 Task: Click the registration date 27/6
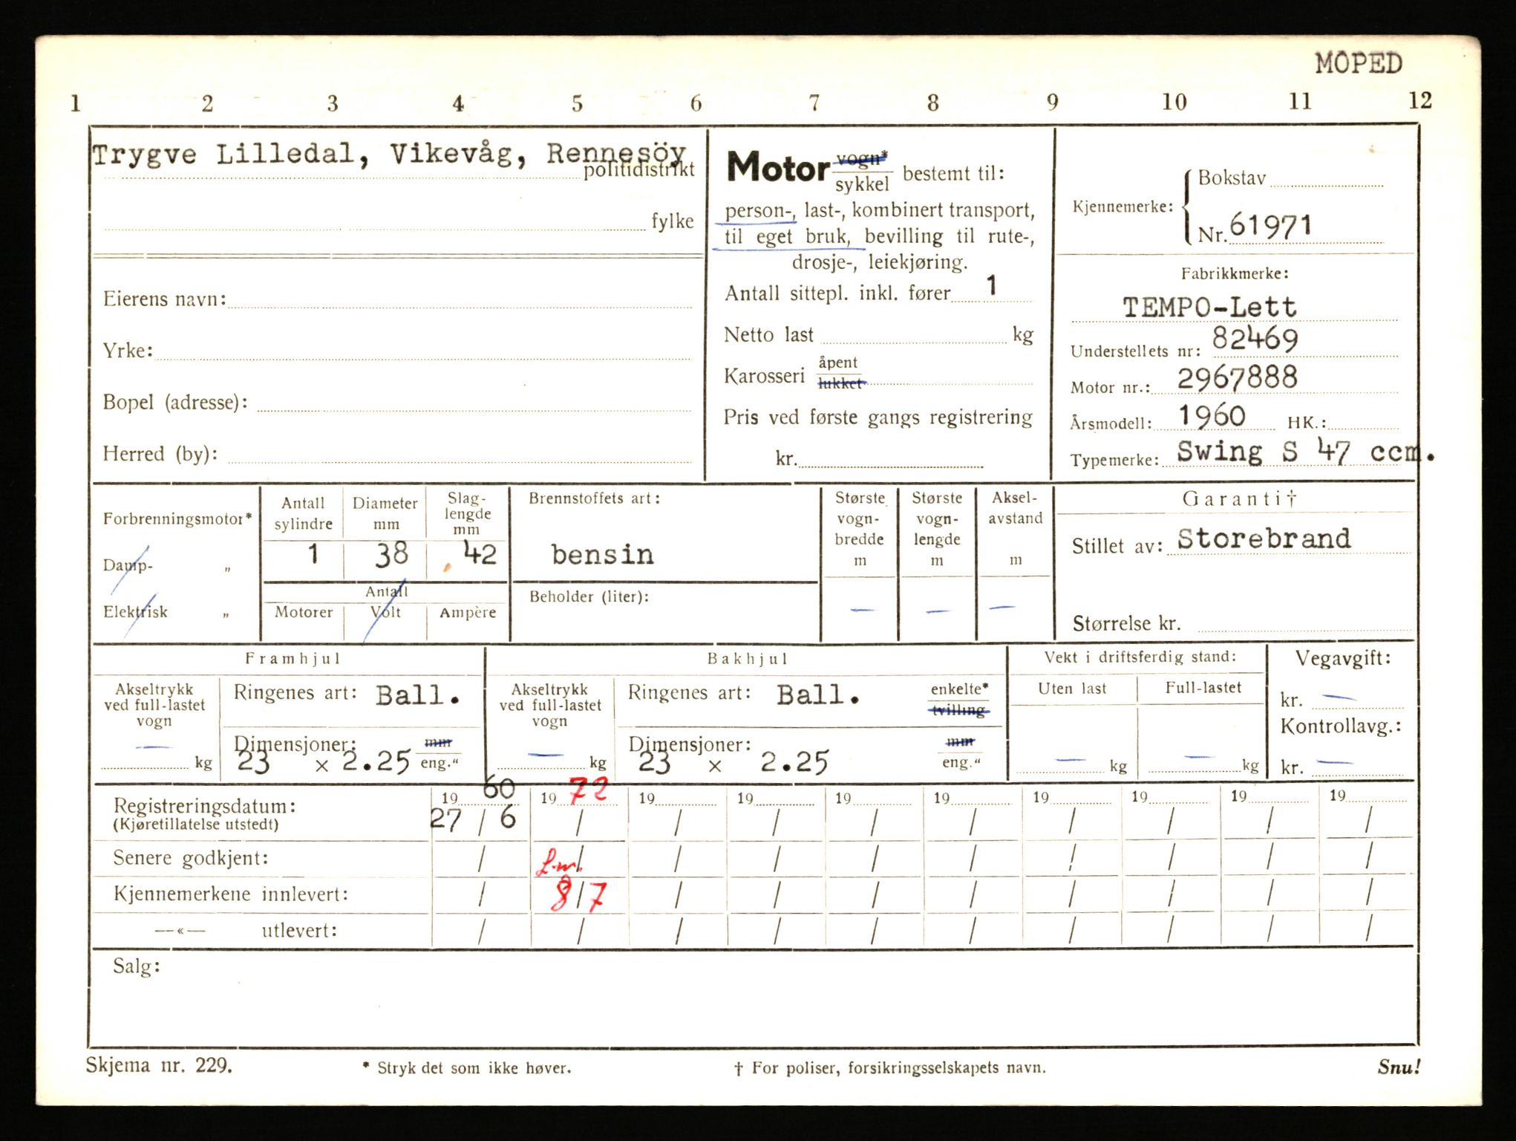coord(474,819)
